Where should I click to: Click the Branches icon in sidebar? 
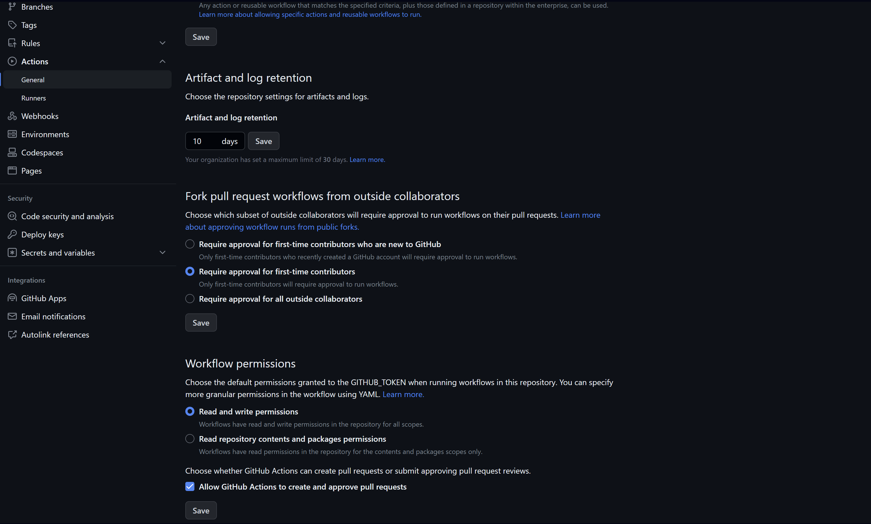(13, 7)
